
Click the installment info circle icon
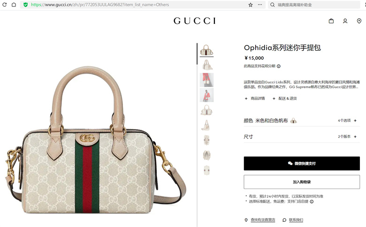click(278, 66)
